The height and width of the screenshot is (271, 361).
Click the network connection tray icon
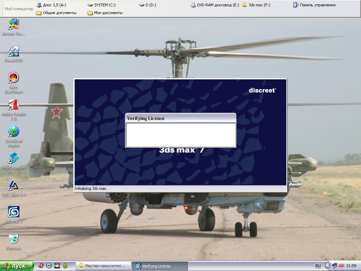[x=335, y=266]
